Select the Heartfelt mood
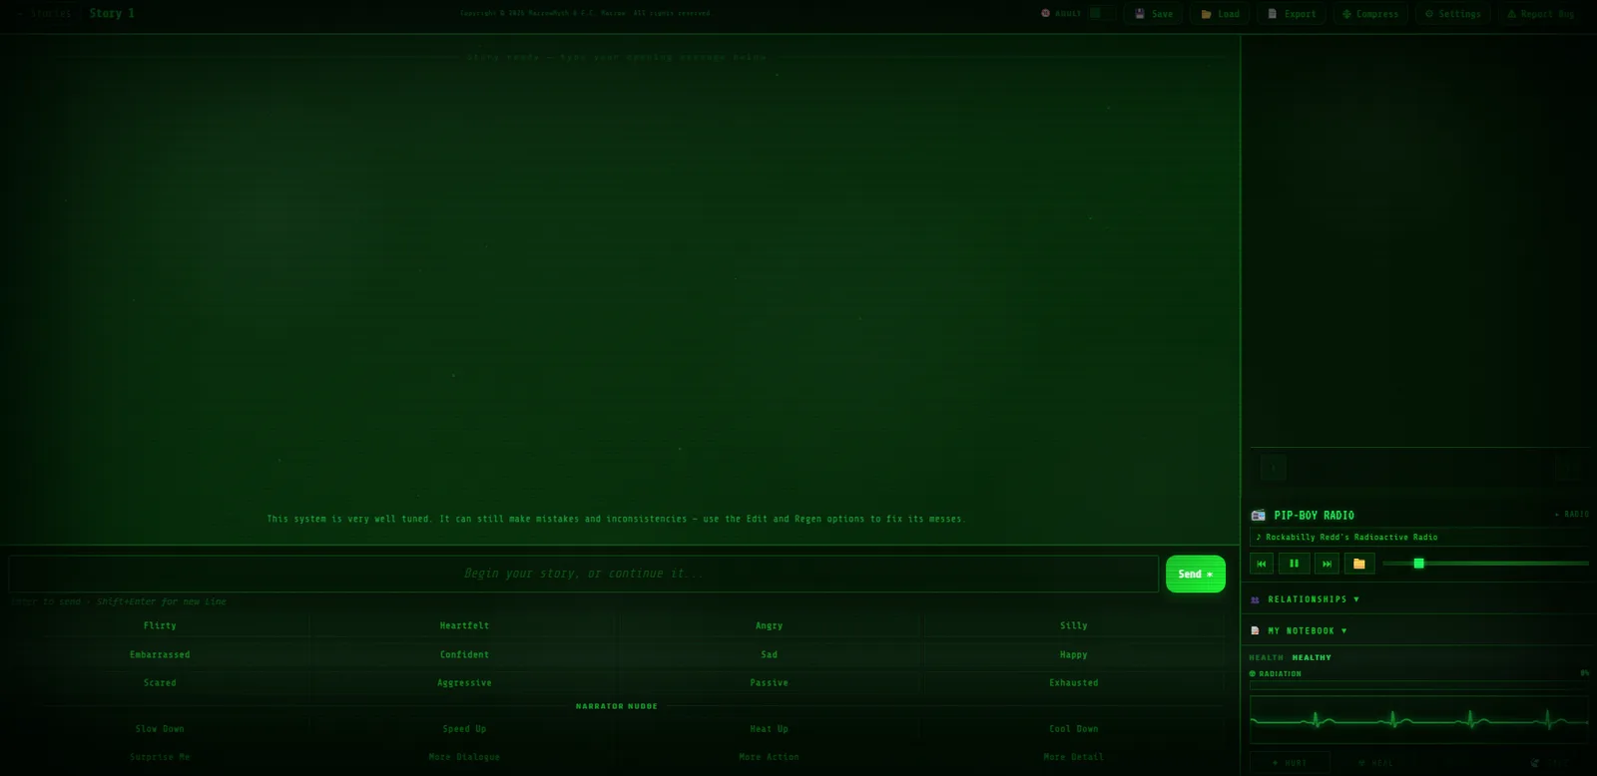This screenshot has height=776, width=1597. [464, 625]
